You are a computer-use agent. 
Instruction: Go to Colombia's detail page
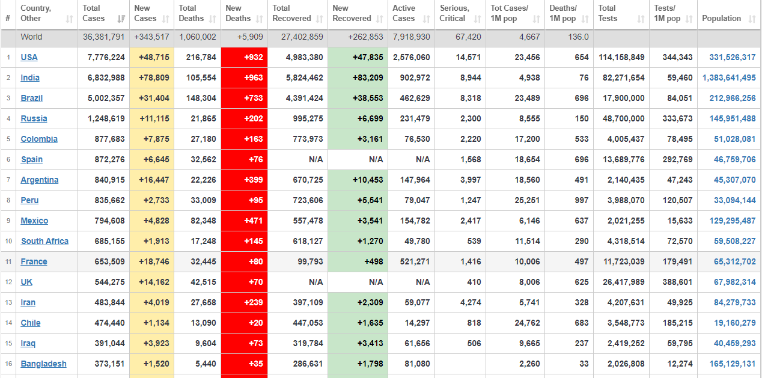pyautogui.click(x=39, y=139)
